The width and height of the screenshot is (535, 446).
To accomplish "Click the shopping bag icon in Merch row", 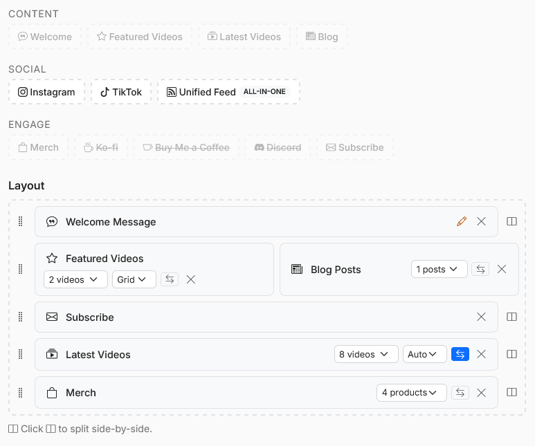I will click(x=52, y=393).
